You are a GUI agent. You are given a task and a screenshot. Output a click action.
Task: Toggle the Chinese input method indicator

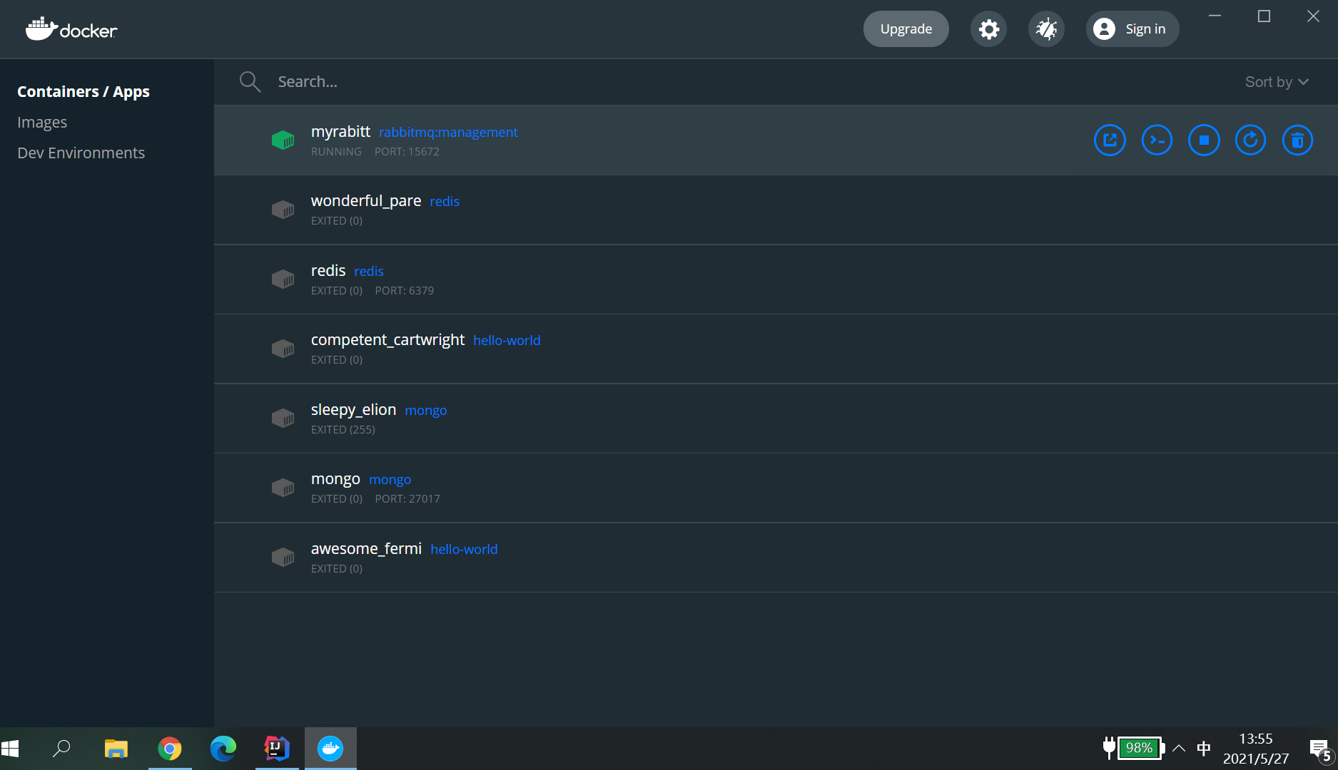coord(1204,749)
